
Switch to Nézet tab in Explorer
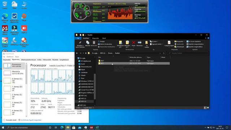coord(104,38)
